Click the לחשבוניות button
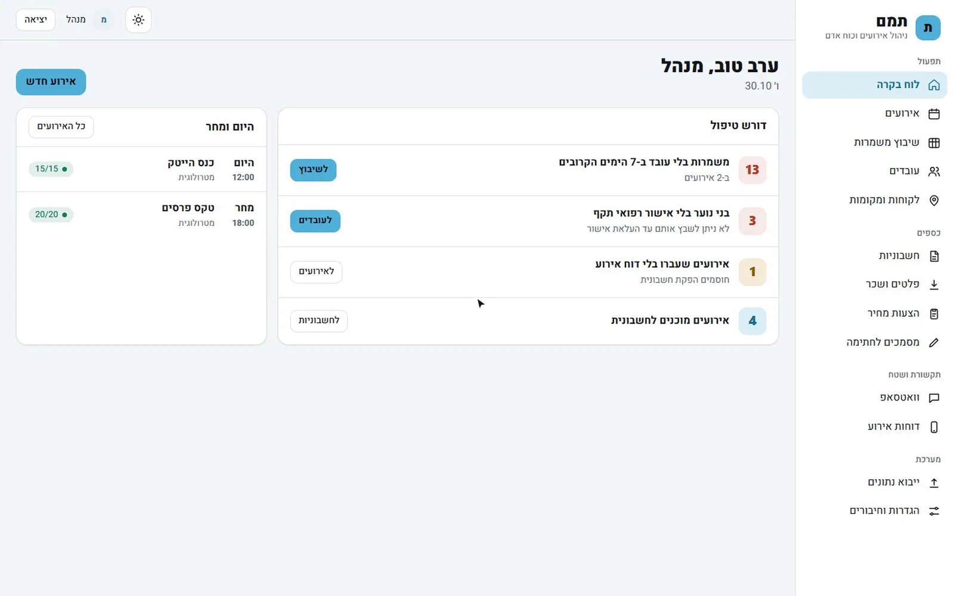 [318, 321]
